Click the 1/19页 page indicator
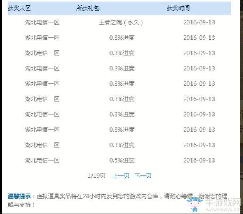This screenshot has height=214, width=243. coord(96,176)
